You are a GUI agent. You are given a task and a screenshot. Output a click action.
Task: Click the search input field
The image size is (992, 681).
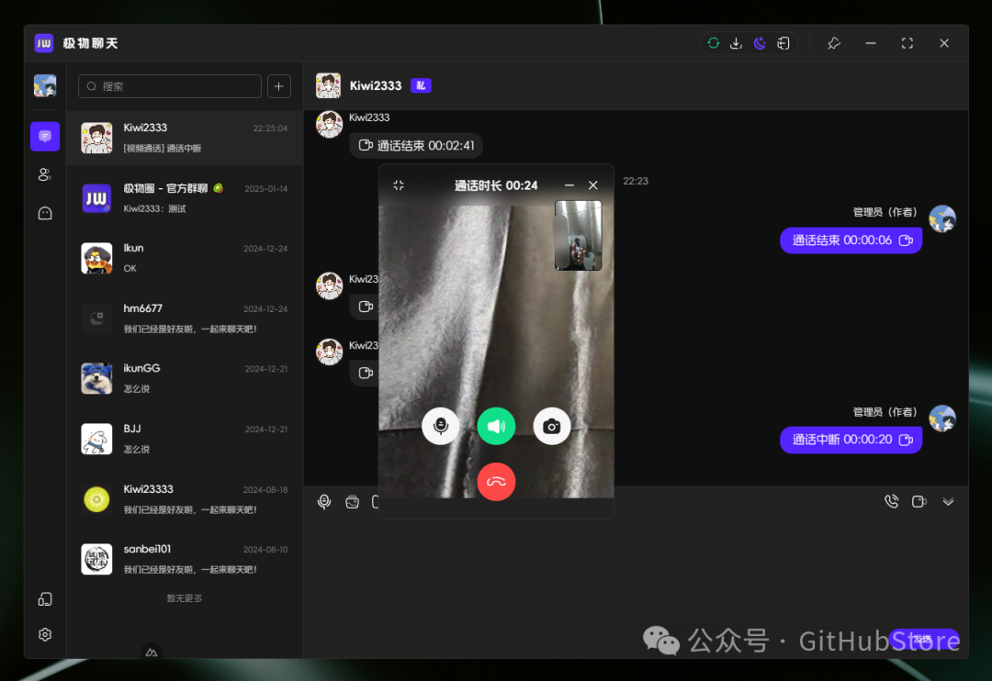click(170, 86)
